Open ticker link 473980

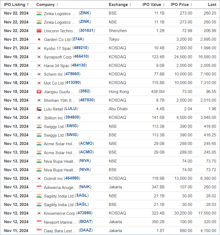(84, 213)
